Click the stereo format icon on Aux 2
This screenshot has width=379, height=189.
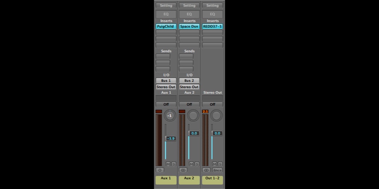coord(183,170)
